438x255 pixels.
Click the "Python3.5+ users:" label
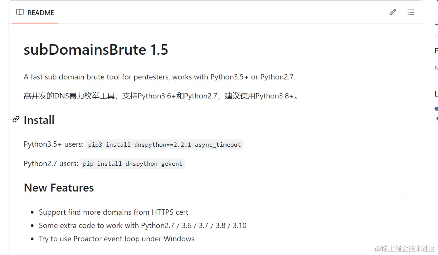54,144
